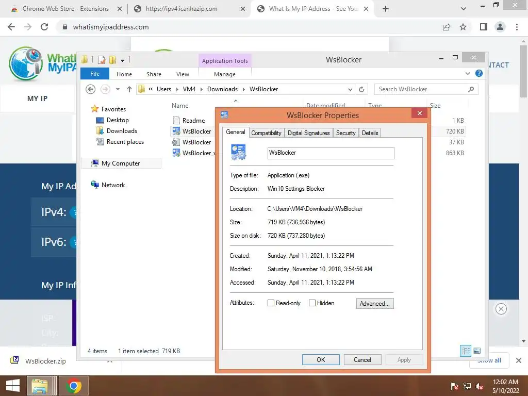The height and width of the screenshot is (396, 528).
Task: Click the VM4 breadcrumb segment
Action: coord(189,89)
